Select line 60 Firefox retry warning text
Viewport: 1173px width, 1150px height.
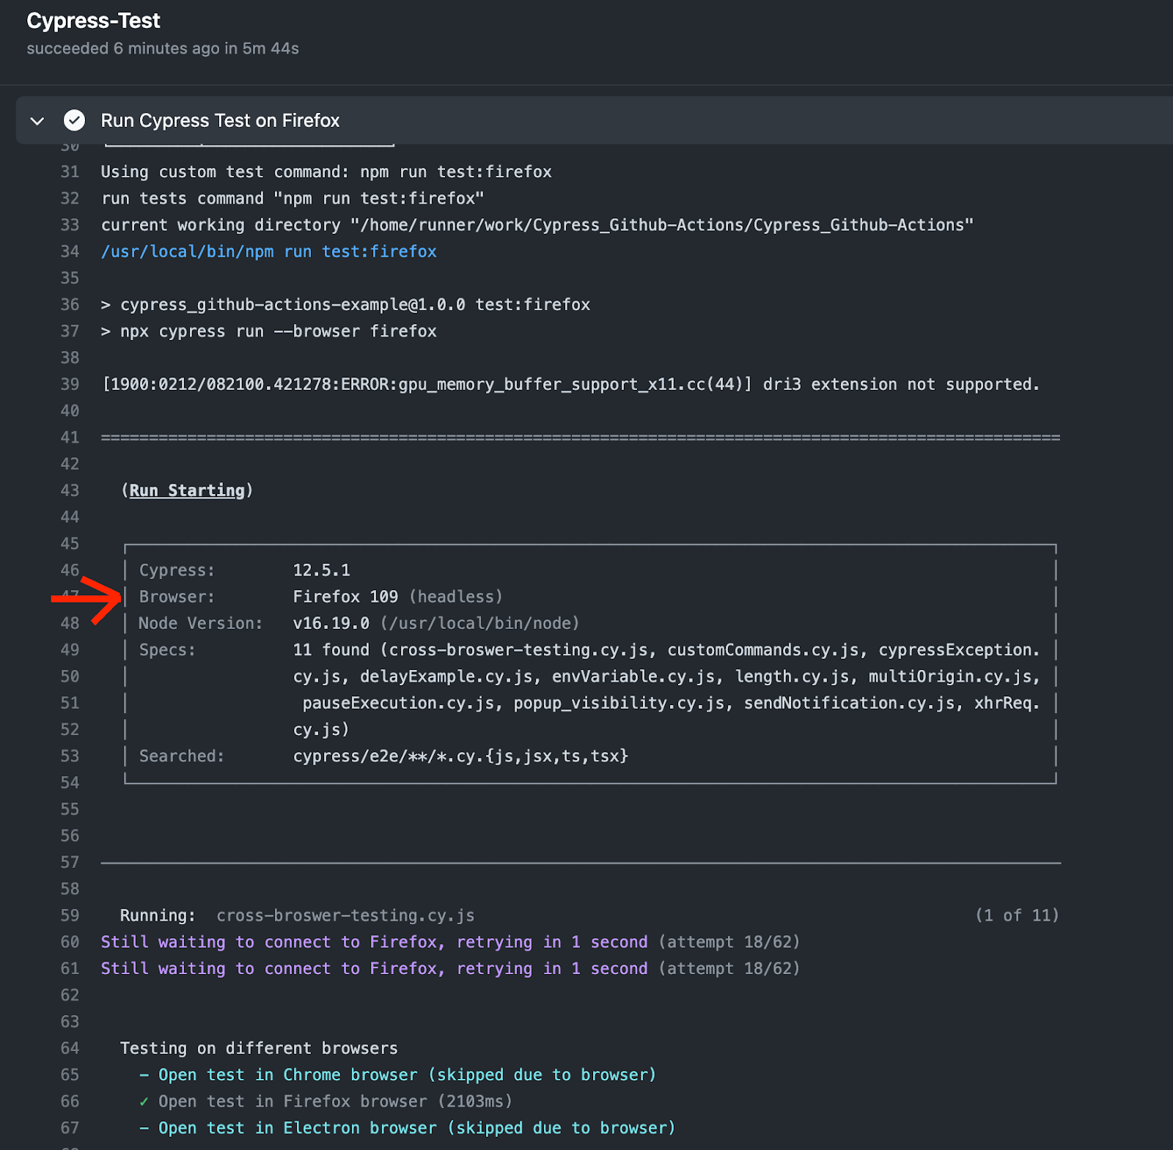pyautogui.click(x=372, y=942)
